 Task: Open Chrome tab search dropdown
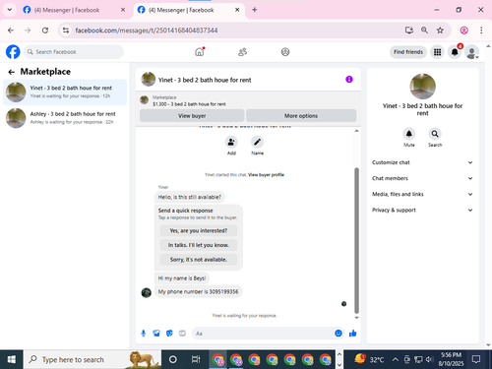(10, 10)
